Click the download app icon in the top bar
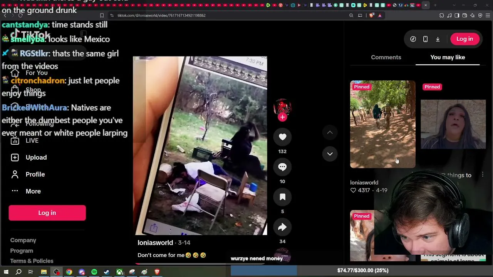This screenshot has width=493, height=277. coord(438,39)
